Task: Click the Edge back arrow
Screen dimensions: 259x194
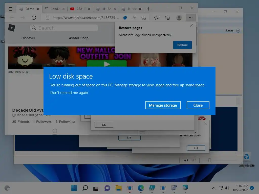Action: [12, 18]
